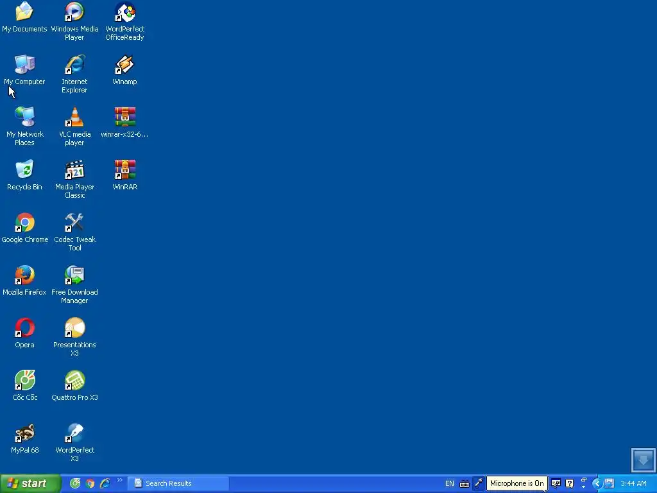Launch Cốc Cốc from Quick Launch bar
The image size is (657, 493).
tap(75, 483)
